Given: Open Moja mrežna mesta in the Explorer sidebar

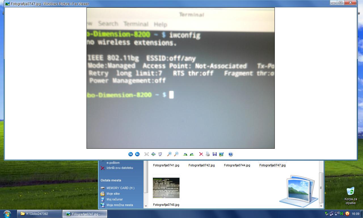Looking at the screenshot, I should coord(120,205).
